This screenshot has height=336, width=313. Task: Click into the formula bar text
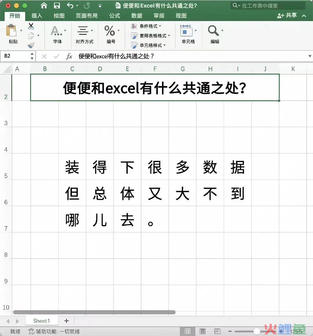(116, 56)
